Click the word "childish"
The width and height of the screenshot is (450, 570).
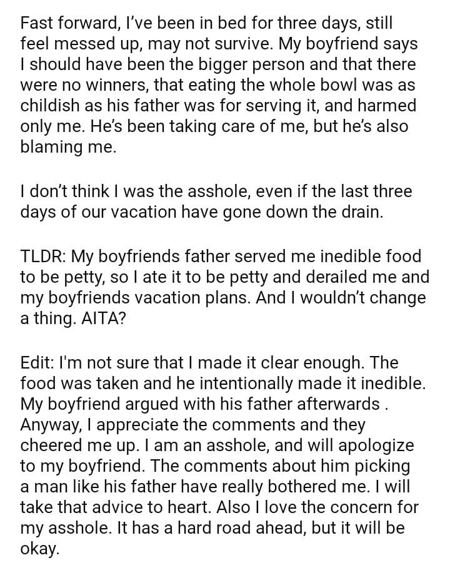54,105
